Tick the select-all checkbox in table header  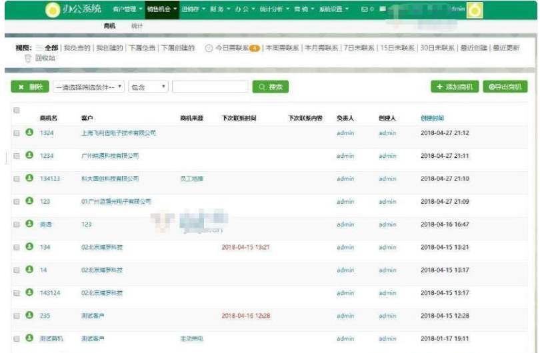(17, 110)
